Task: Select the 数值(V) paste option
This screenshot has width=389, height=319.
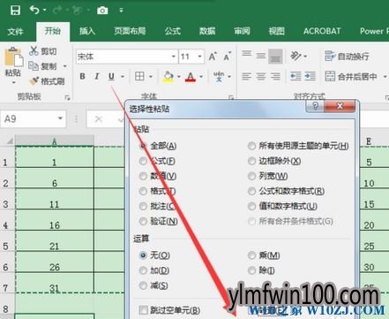Action: (158, 176)
